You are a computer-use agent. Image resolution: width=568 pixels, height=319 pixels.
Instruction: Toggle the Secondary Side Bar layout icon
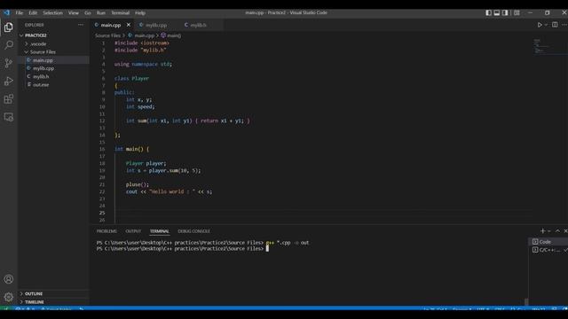pyautogui.click(x=505, y=12)
